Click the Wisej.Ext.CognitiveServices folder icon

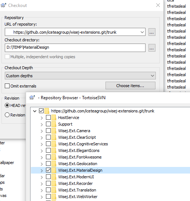click(54, 144)
